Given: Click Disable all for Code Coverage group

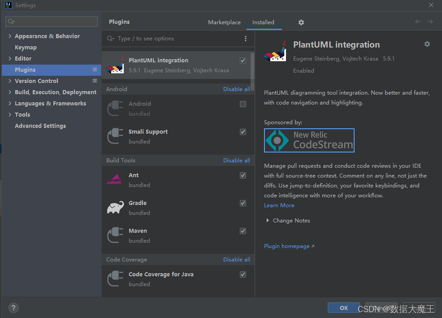Looking at the screenshot, I should click(x=237, y=260).
